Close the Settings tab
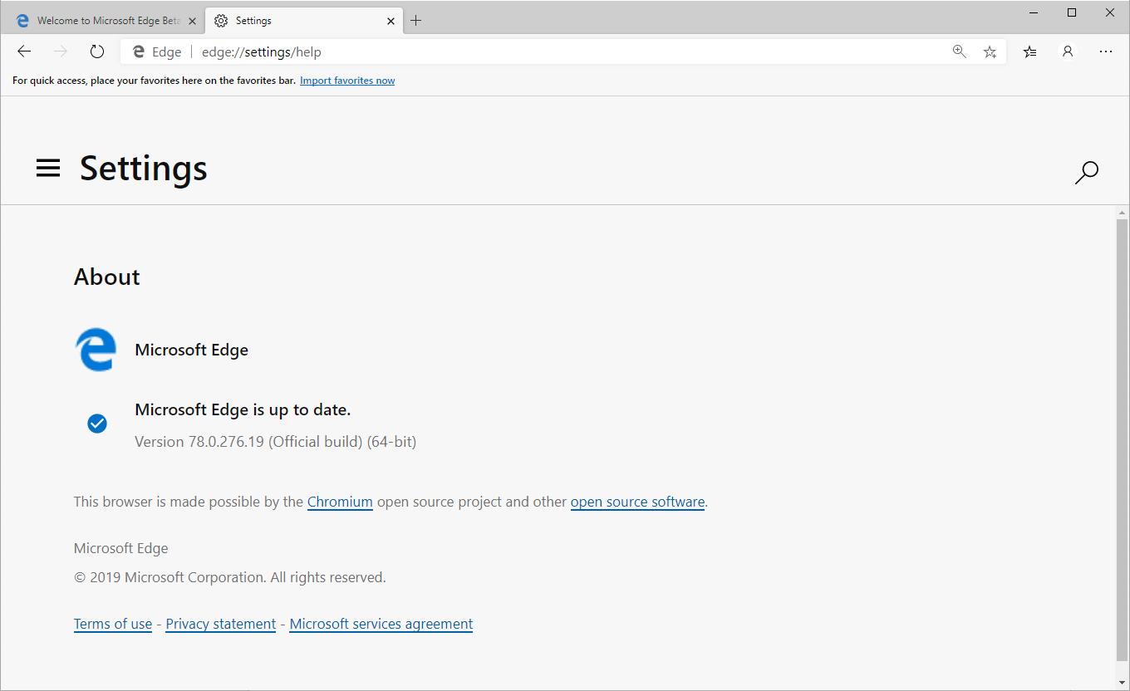1130x691 pixels. (391, 21)
